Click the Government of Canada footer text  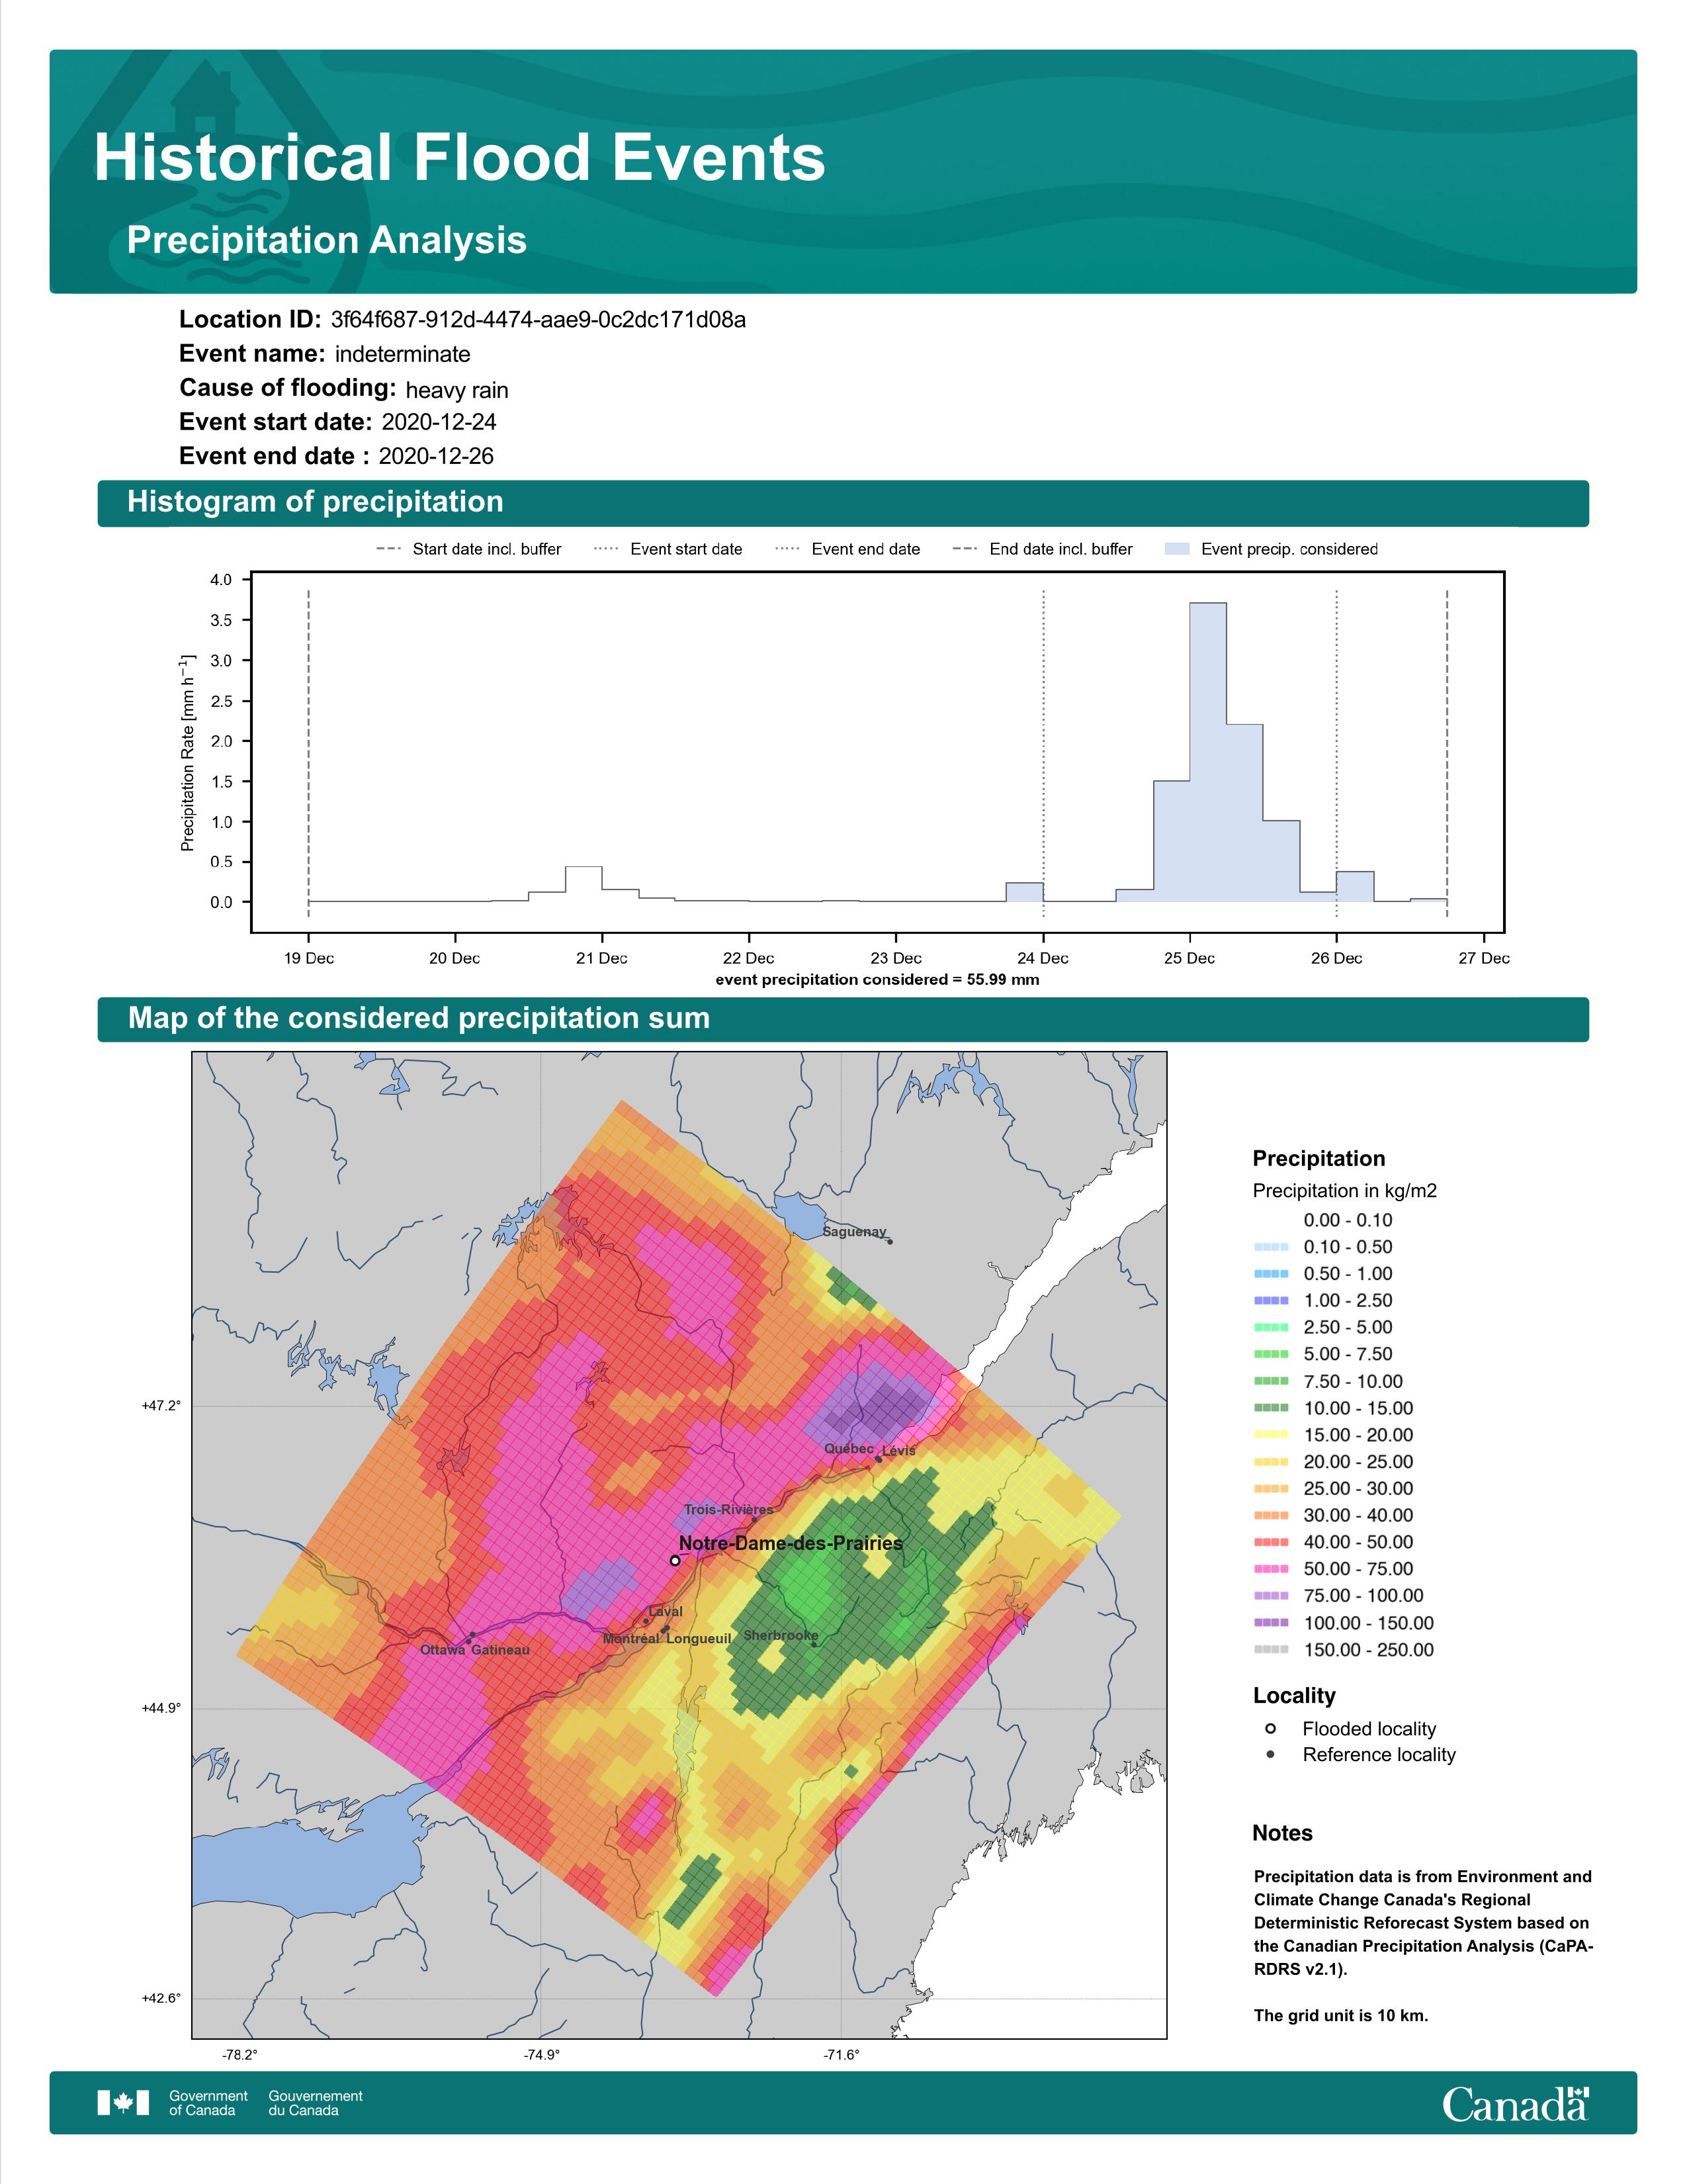coord(208,2103)
